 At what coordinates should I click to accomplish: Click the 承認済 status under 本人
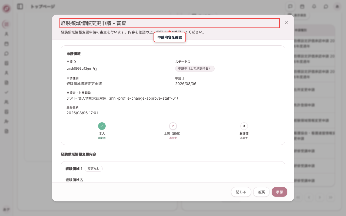click(102, 138)
